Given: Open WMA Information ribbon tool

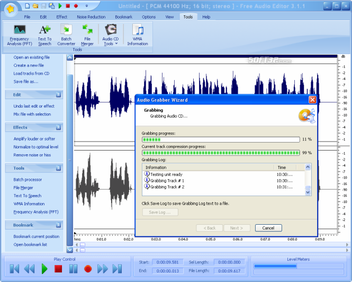Looking at the screenshot, I should coord(138,35).
